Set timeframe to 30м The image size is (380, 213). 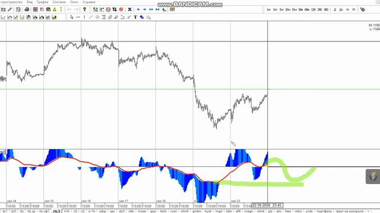point(300,9)
